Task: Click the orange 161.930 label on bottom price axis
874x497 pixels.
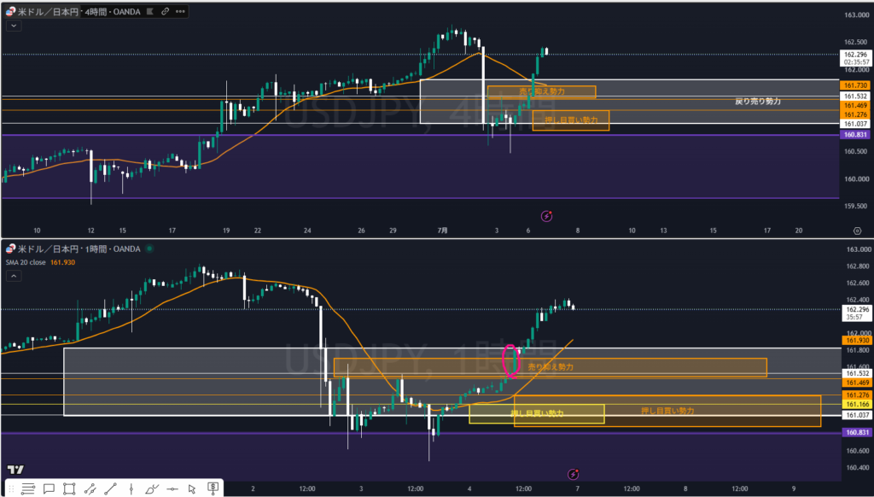Action: click(857, 340)
